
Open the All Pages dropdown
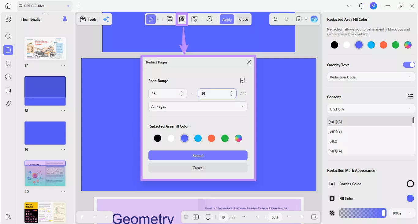[x=198, y=106]
